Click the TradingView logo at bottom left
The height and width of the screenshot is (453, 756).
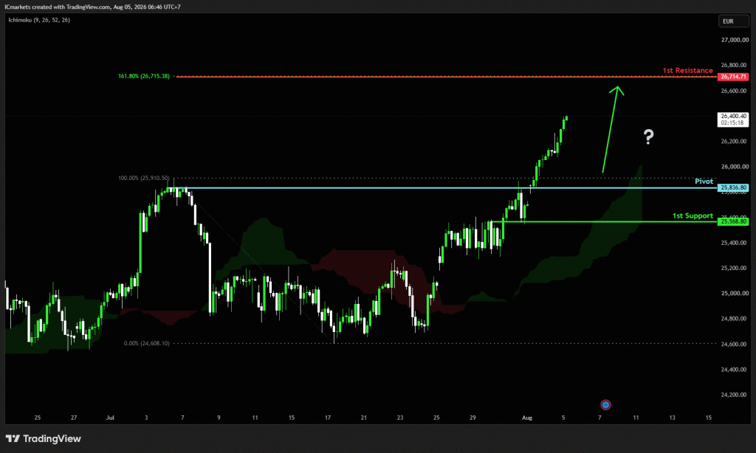[44, 438]
